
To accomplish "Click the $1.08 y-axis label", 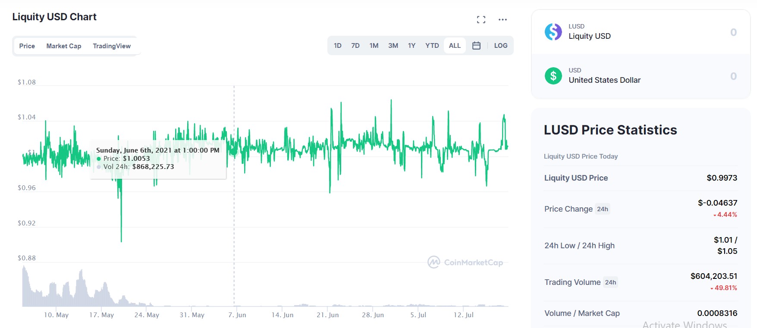I will click(27, 82).
